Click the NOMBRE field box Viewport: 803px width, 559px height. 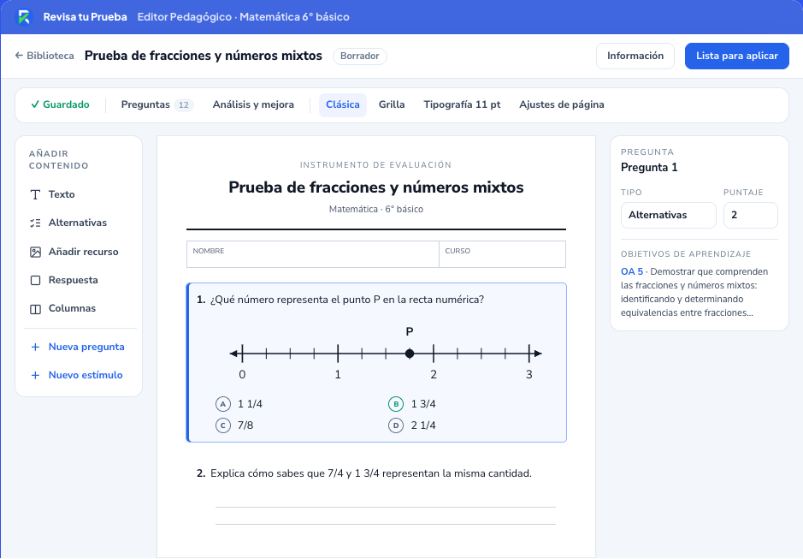point(313,254)
